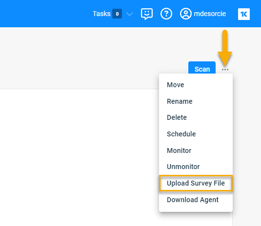
Task: Expand the Tasks dropdown chevron
Action: point(129,14)
